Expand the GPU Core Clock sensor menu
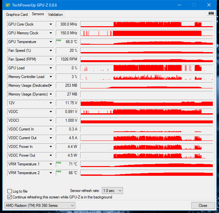Viewport: 219px width, 213px height. 51,24
